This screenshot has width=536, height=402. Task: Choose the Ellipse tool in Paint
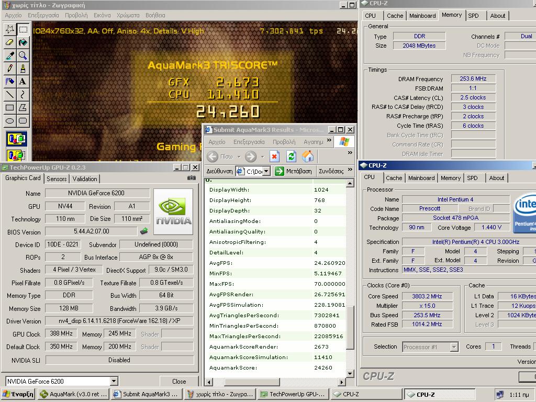(10, 121)
